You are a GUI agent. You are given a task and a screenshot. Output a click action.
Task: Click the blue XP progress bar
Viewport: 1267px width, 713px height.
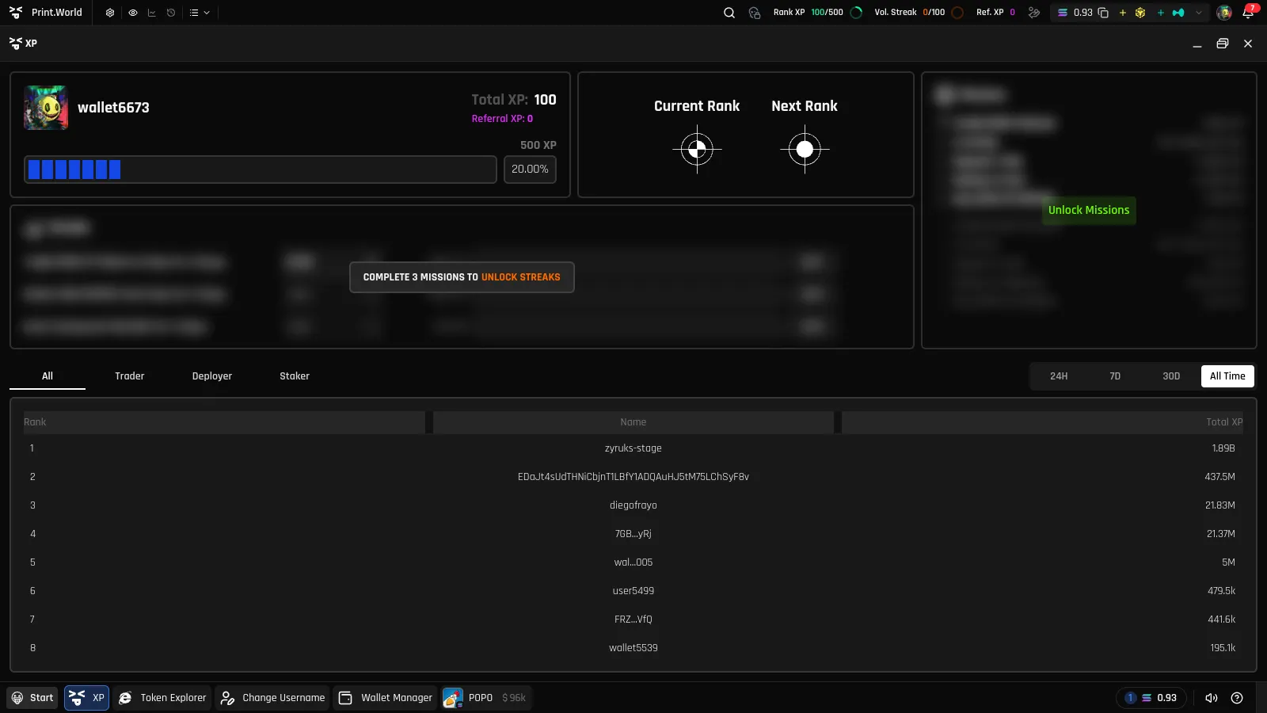point(261,170)
